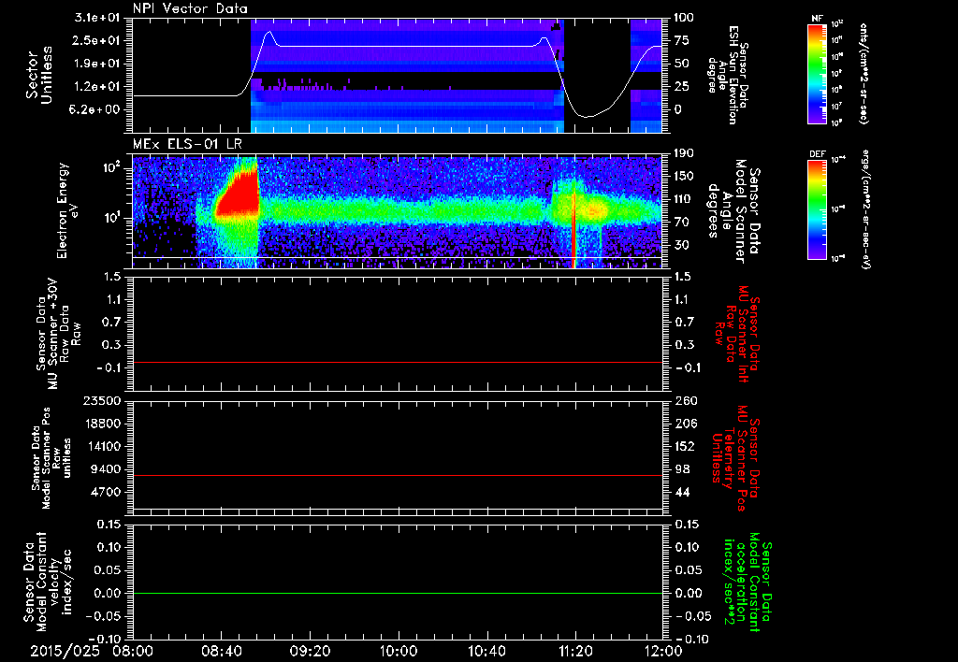
Task: Click the "100" sun elevation tick label
Action: click(x=684, y=18)
